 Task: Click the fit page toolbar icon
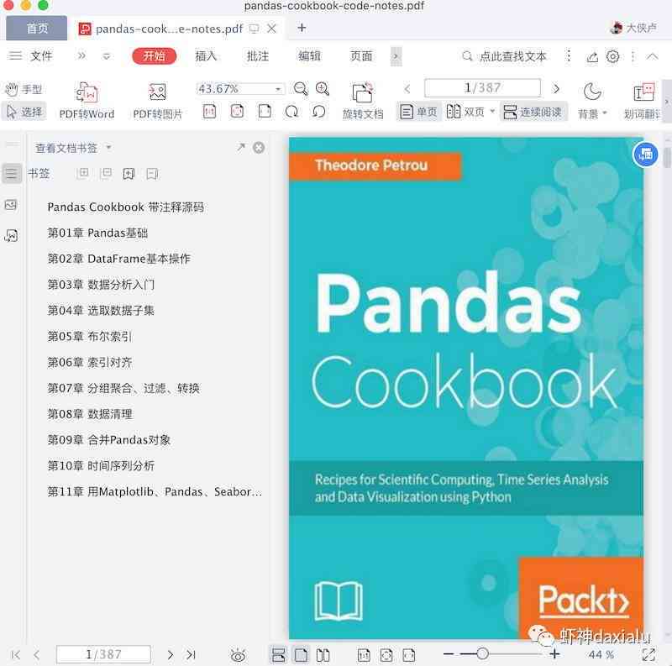point(237,112)
